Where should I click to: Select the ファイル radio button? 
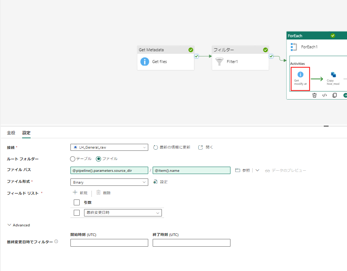click(98, 159)
